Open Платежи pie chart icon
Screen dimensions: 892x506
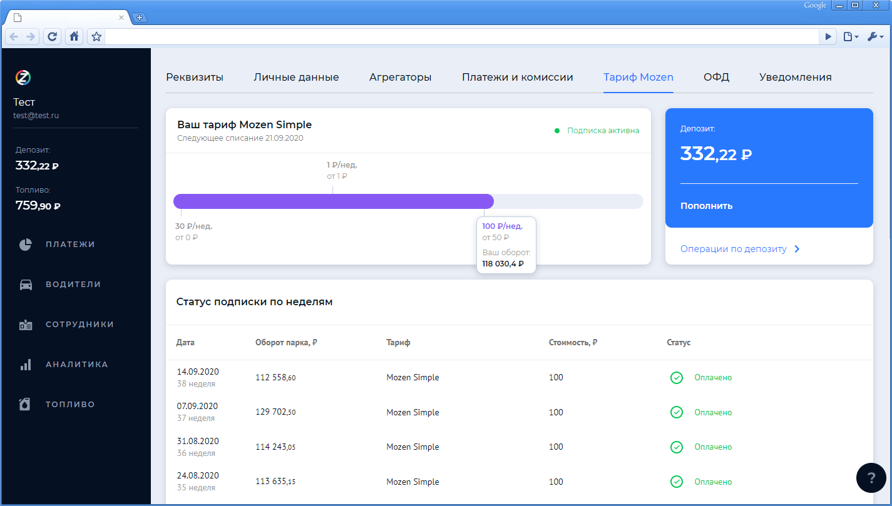click(x=26, y=245)
